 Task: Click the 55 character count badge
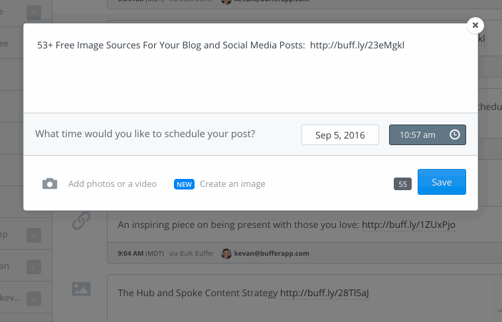point(402,184)
